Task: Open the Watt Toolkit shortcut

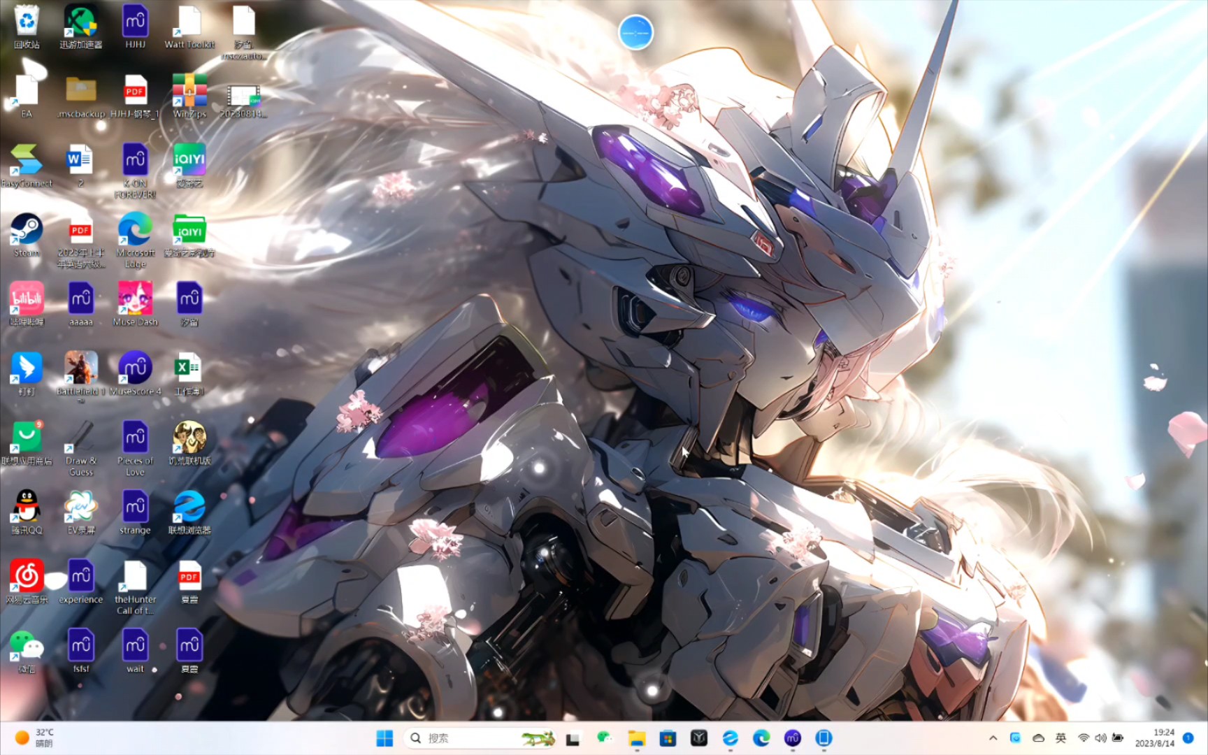Action: [189, 27]
